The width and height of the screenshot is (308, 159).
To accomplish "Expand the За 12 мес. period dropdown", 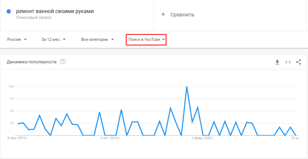I will click(54, 40).
